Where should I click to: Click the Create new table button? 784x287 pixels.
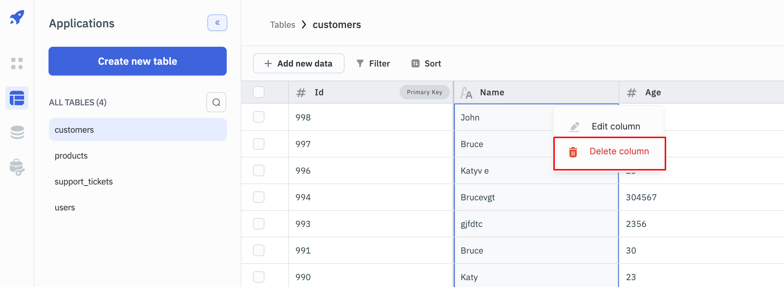(x=137, y=61)
